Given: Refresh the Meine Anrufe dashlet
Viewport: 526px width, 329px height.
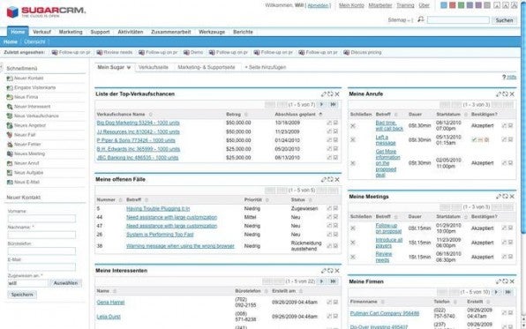Looking at the screenshot, I should (x=505, y=94).
